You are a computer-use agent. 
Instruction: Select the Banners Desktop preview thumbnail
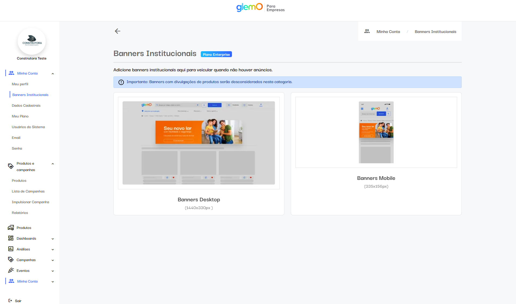[x=199, y=143]
